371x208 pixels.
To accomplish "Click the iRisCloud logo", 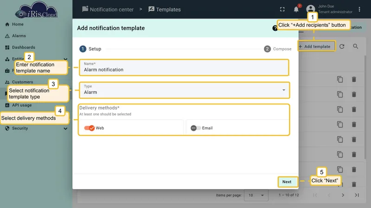I will tap(37, 10).
